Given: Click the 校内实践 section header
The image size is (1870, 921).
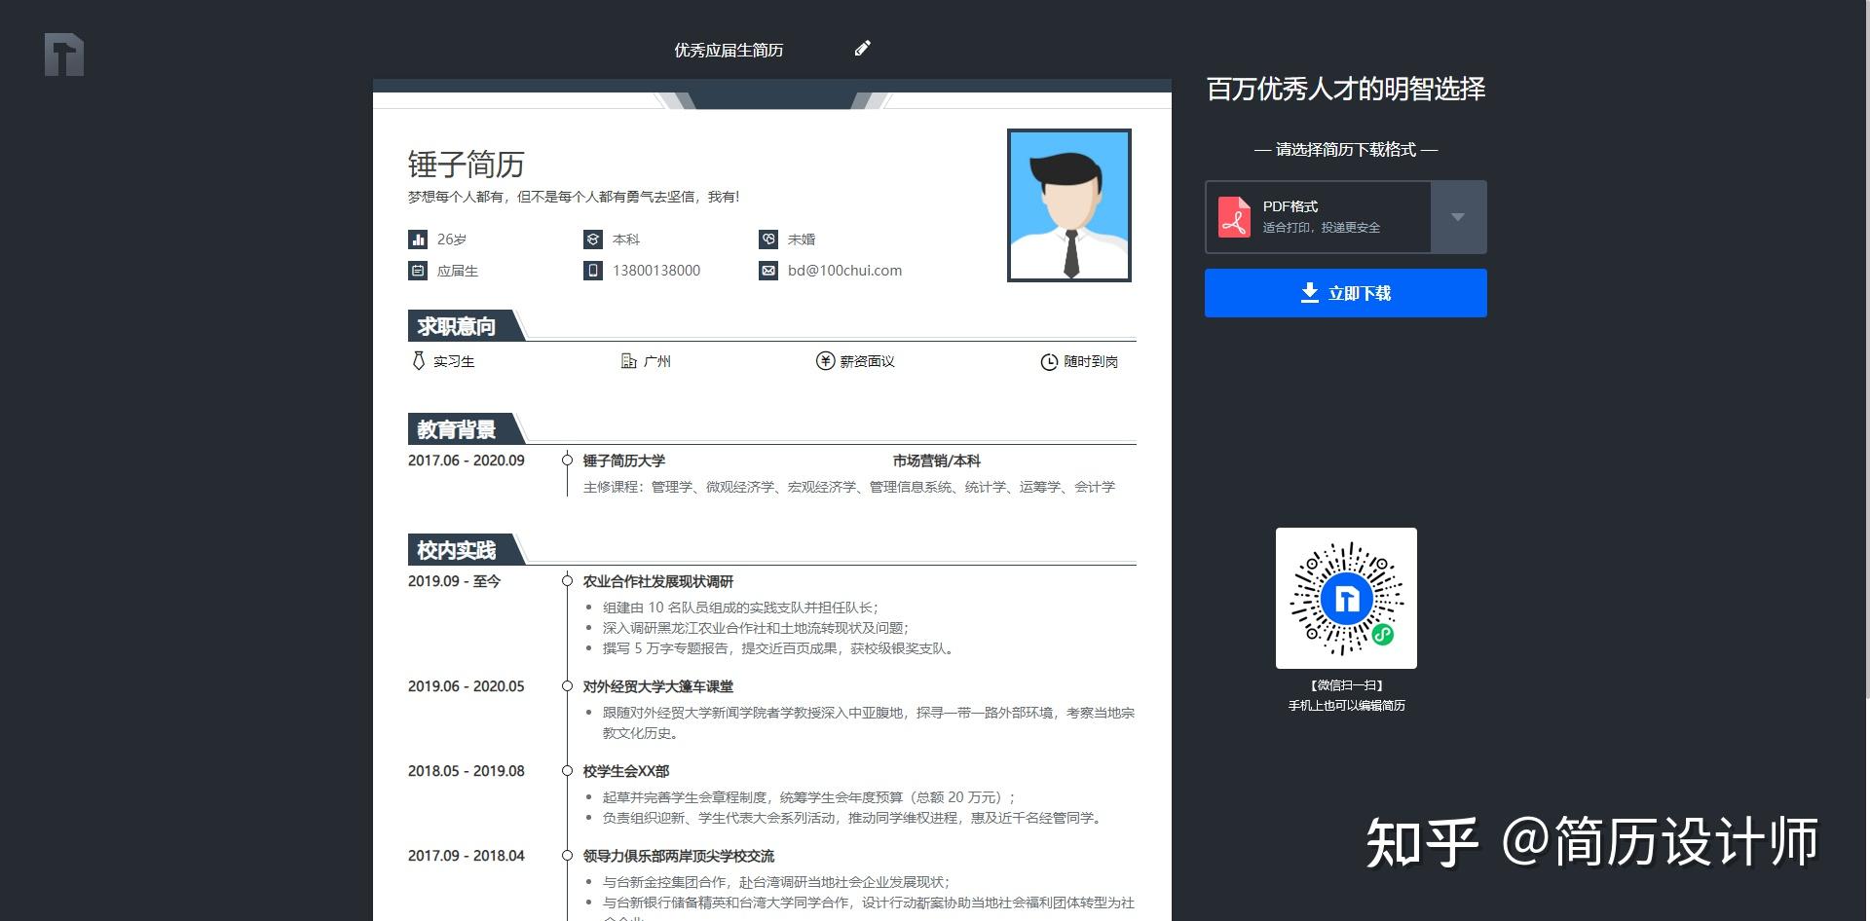Looking at the screenshot, I should 456,550.
